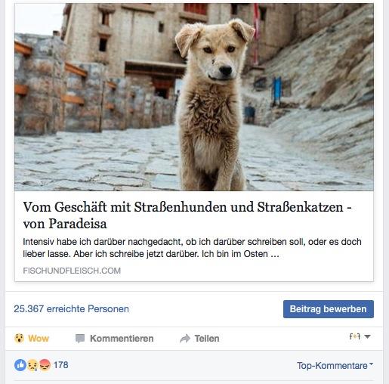Click the page identity icon next to Teilen
The image size is (389, 384).
pos(355,336)
